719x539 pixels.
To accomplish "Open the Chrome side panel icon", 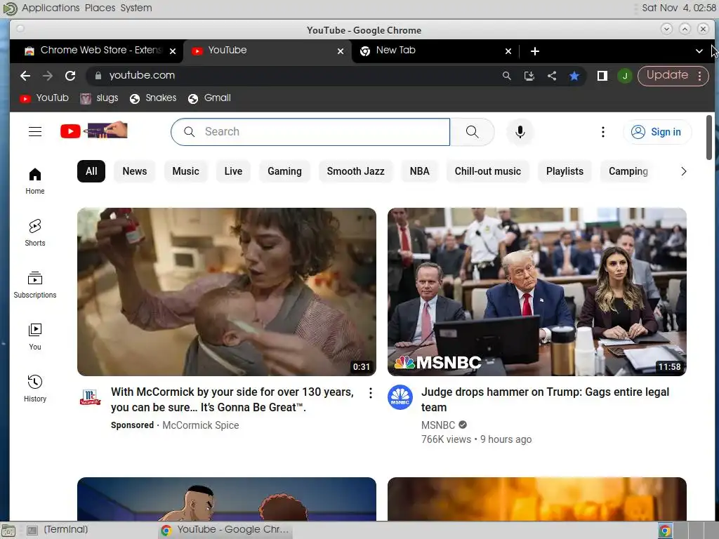I will tap(602, 76).
